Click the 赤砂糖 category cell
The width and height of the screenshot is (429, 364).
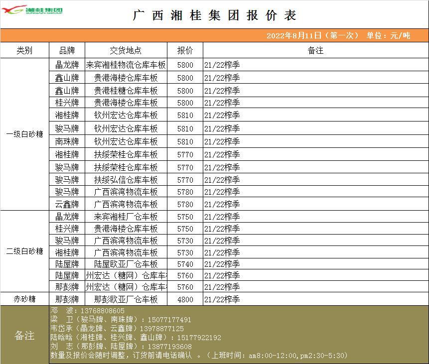coord(24,299)
